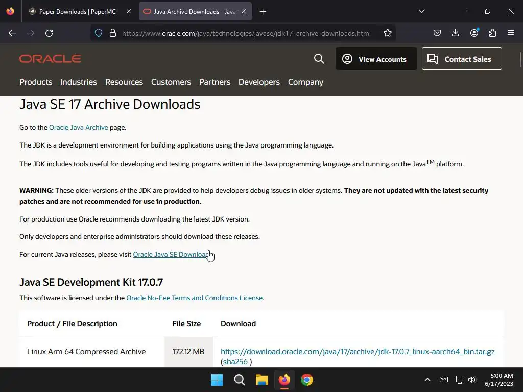This screenshot has width=523, height=392.
Task: Click the Java SE Development Kit 17.0.7 heading
Action: [91, 282]
